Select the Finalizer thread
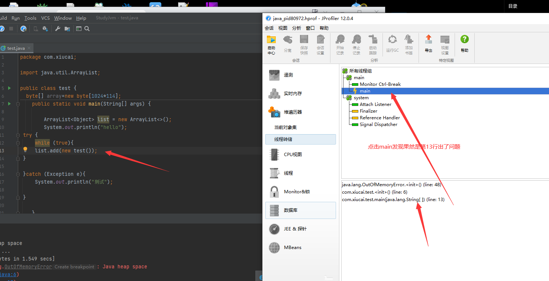The image size is (549, 281). (368, 111)
